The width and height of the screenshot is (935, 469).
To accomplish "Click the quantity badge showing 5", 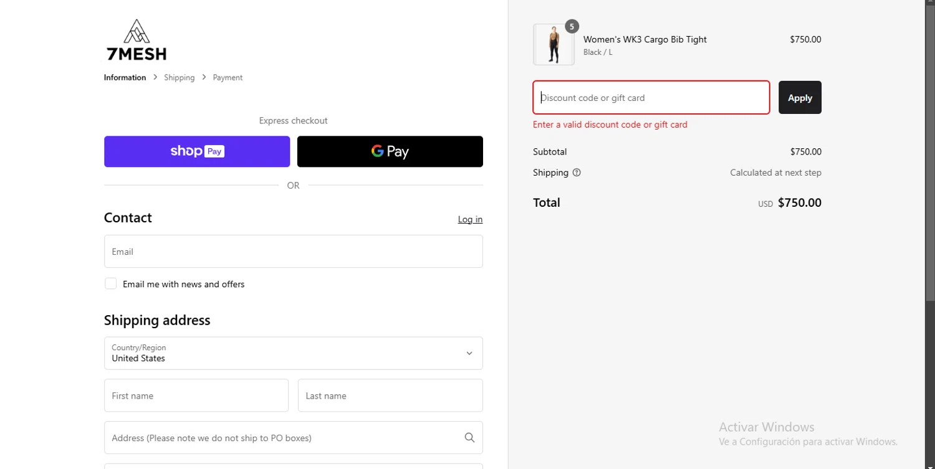I will tap(572, 27).
